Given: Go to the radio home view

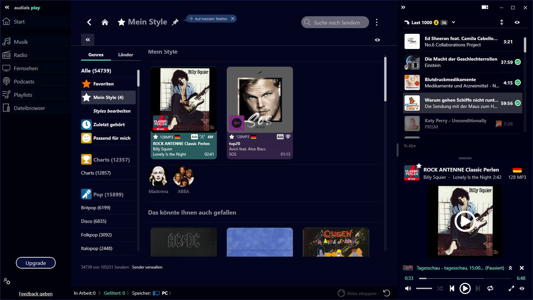Looking at the screenshot, I should pos(105,22).
